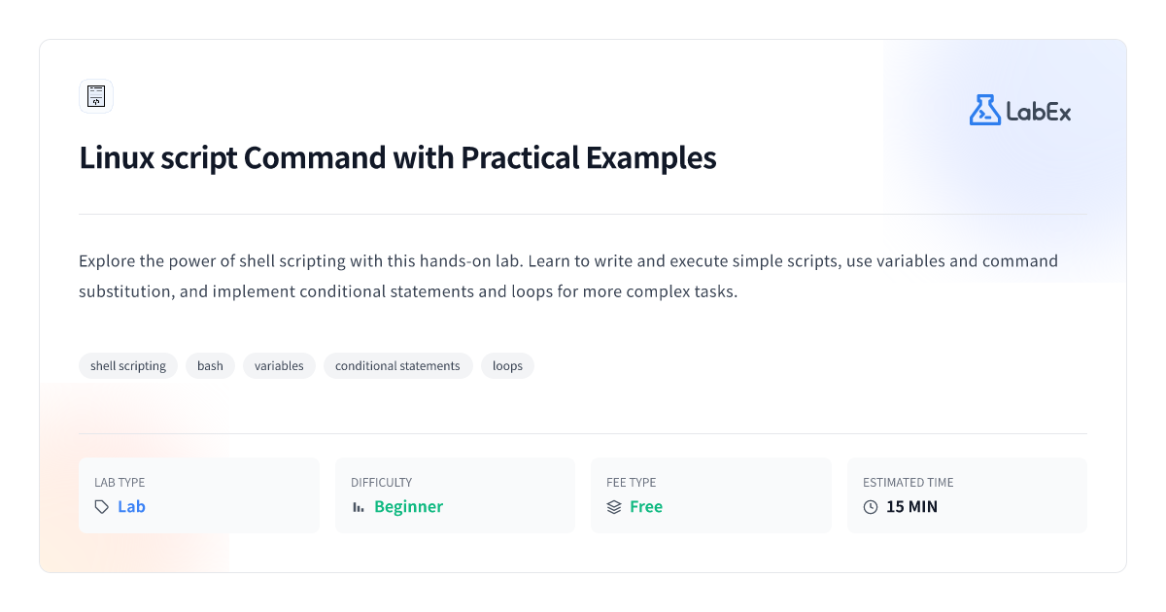The height and width of the screenshot is (612, 1166).
Task: Select the bash tag
Action: tap(210, 366)
